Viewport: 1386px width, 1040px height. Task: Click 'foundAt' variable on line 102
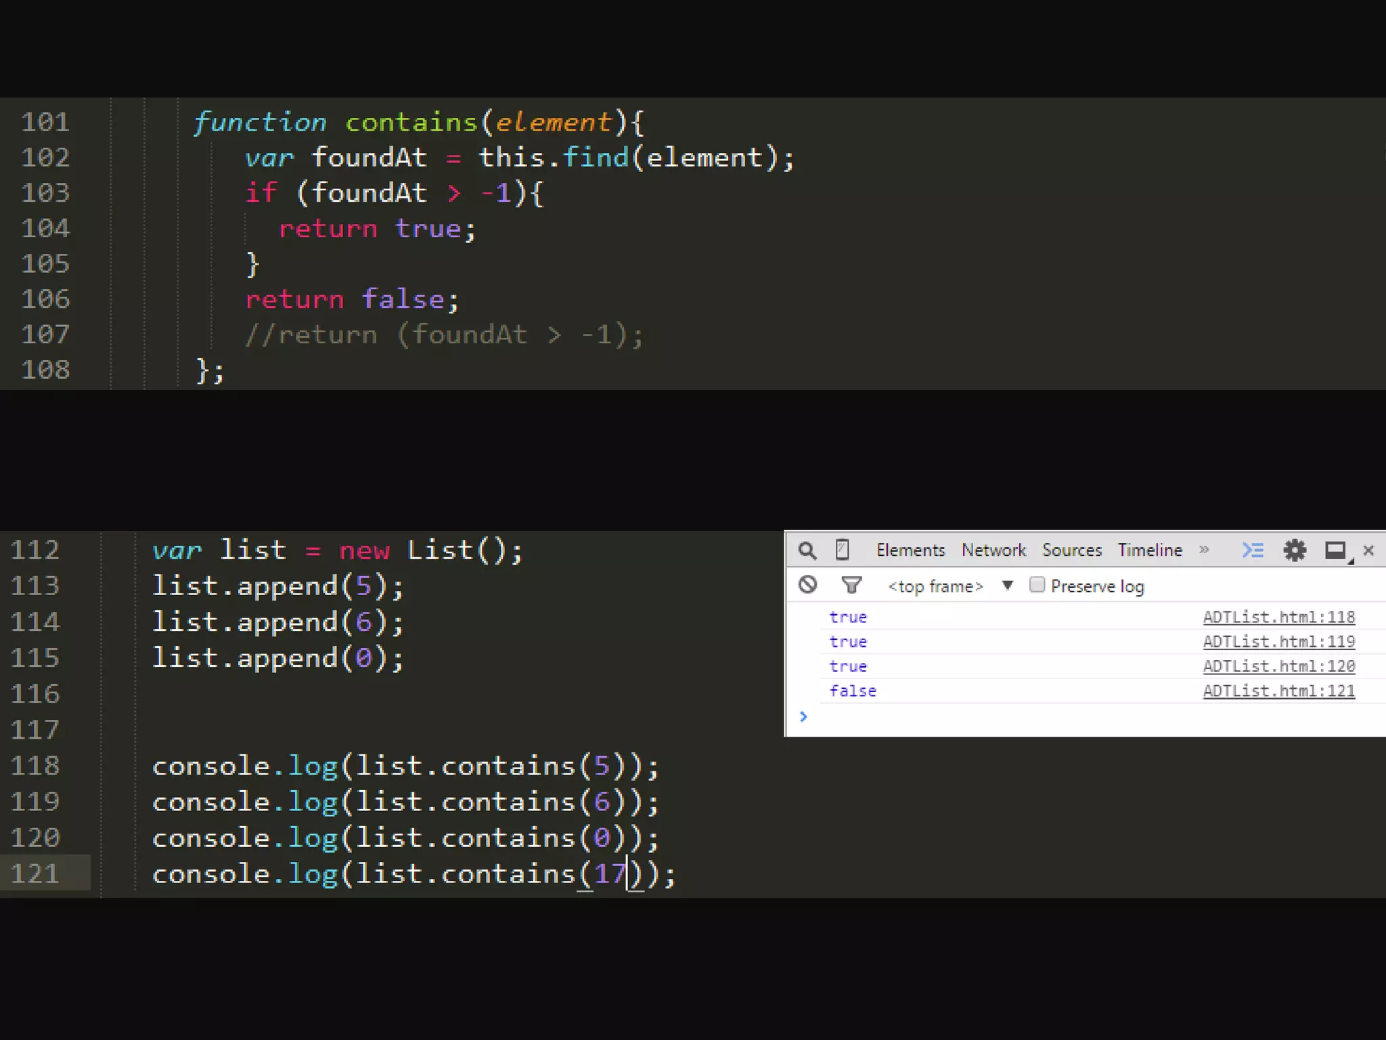pyautogui.click(x=369, y=158)
